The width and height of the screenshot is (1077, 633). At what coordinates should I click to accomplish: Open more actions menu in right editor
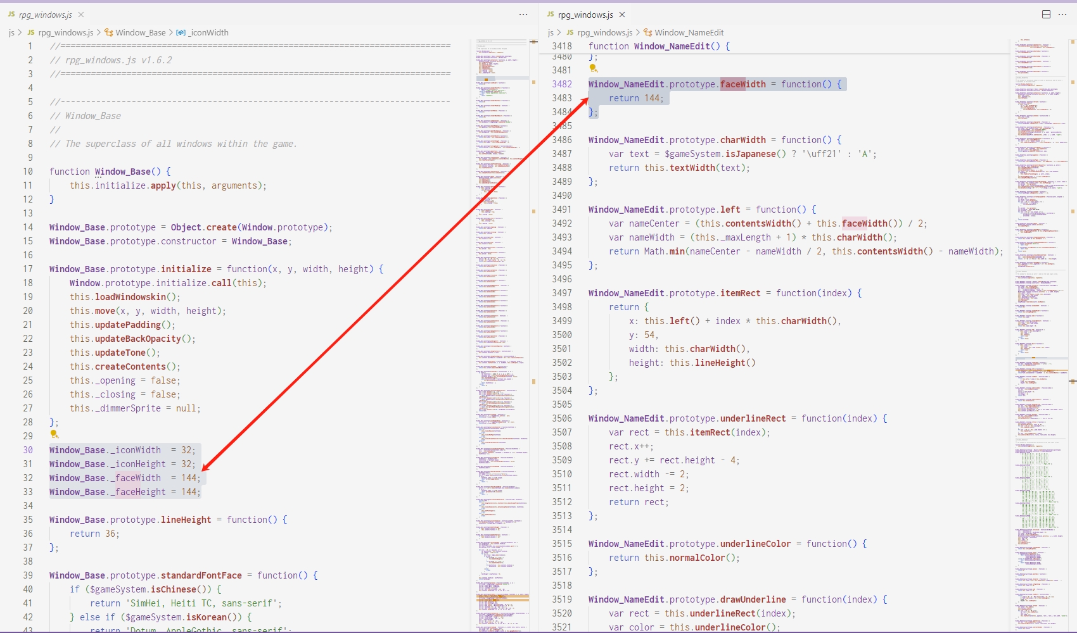[1062, 15]
